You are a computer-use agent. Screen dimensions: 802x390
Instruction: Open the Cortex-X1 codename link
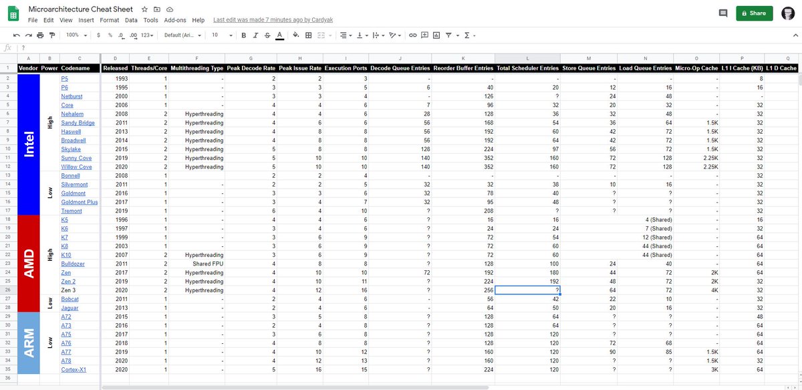point(74,370)
